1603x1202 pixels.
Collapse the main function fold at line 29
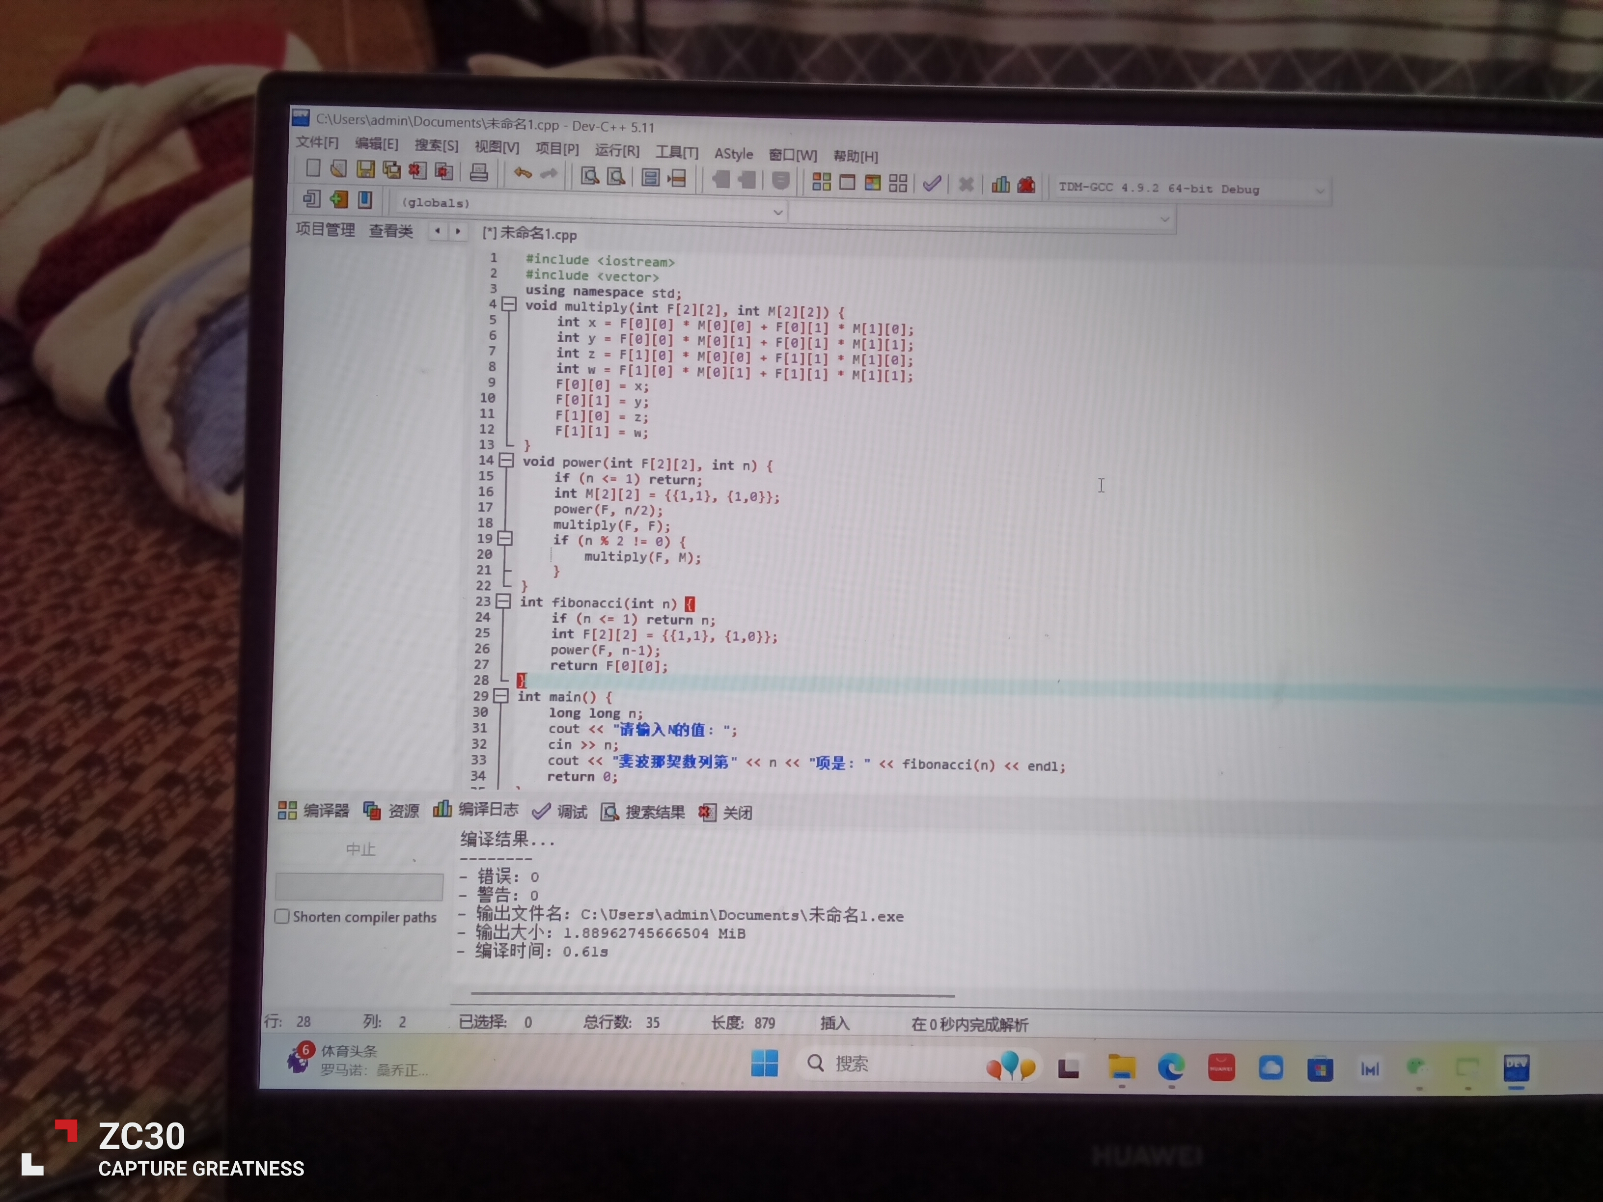point(501,696)
